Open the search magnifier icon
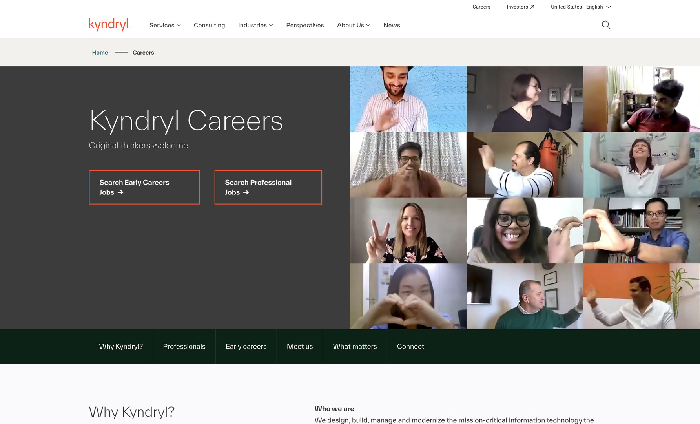 (606, 25)
